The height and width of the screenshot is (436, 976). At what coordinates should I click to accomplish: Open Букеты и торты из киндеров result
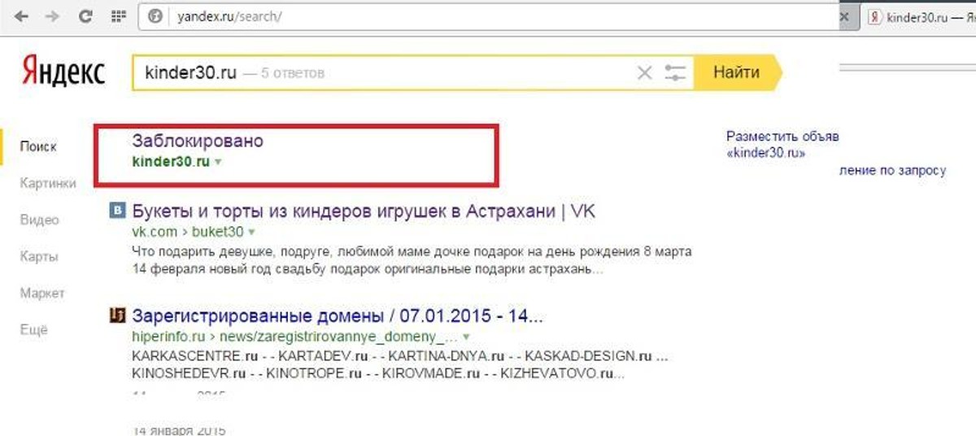(364, 211)
